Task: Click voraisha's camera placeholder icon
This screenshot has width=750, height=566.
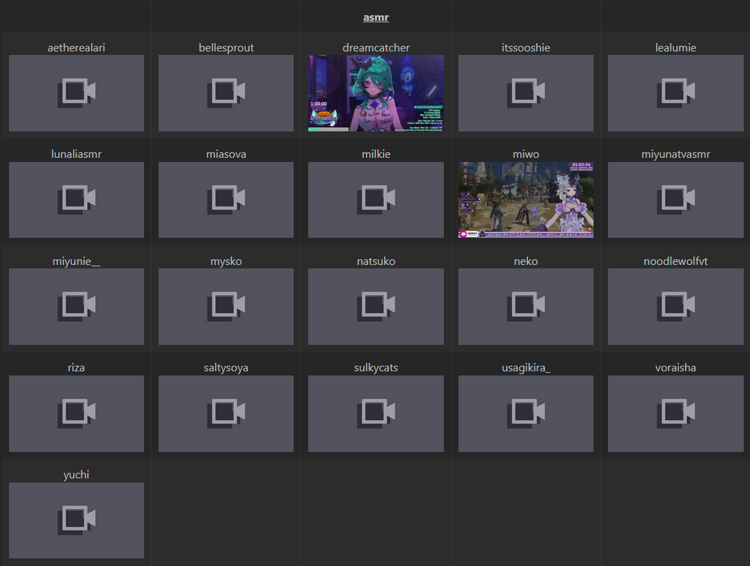Action: click(676, 414)
